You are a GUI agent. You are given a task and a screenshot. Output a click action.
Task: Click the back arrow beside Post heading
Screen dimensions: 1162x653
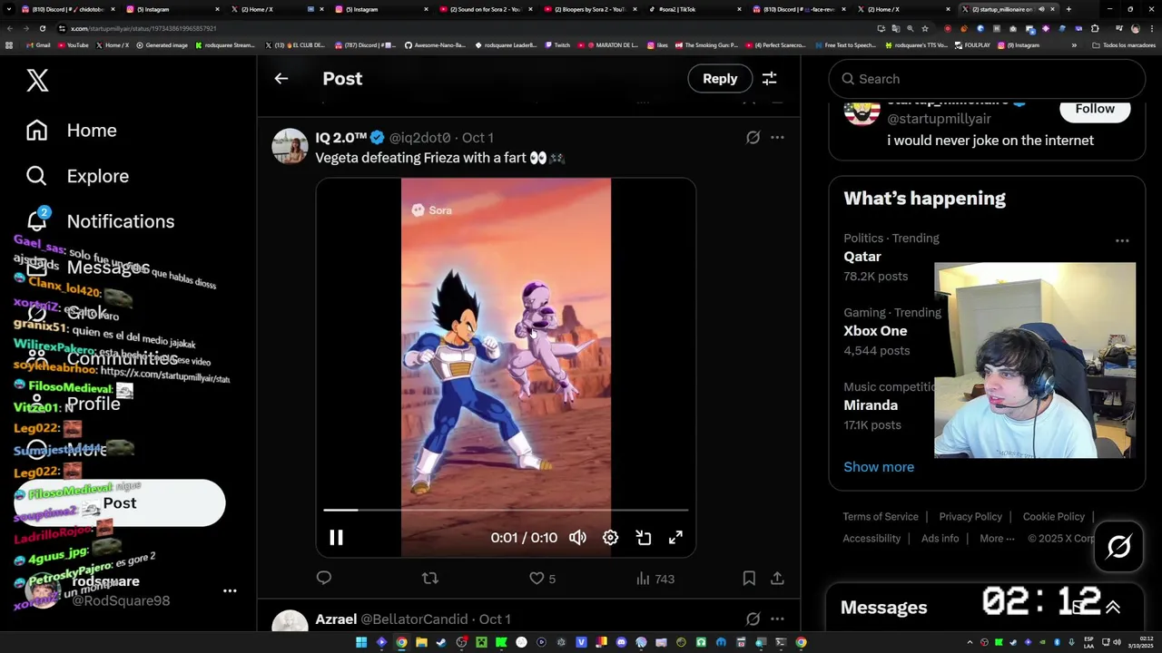(281, 79)
